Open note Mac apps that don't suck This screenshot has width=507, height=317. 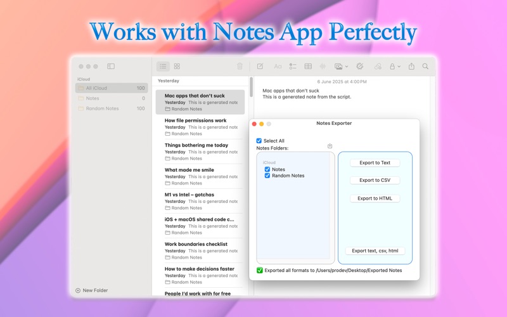pyautogui.click(x=200, y=102)
